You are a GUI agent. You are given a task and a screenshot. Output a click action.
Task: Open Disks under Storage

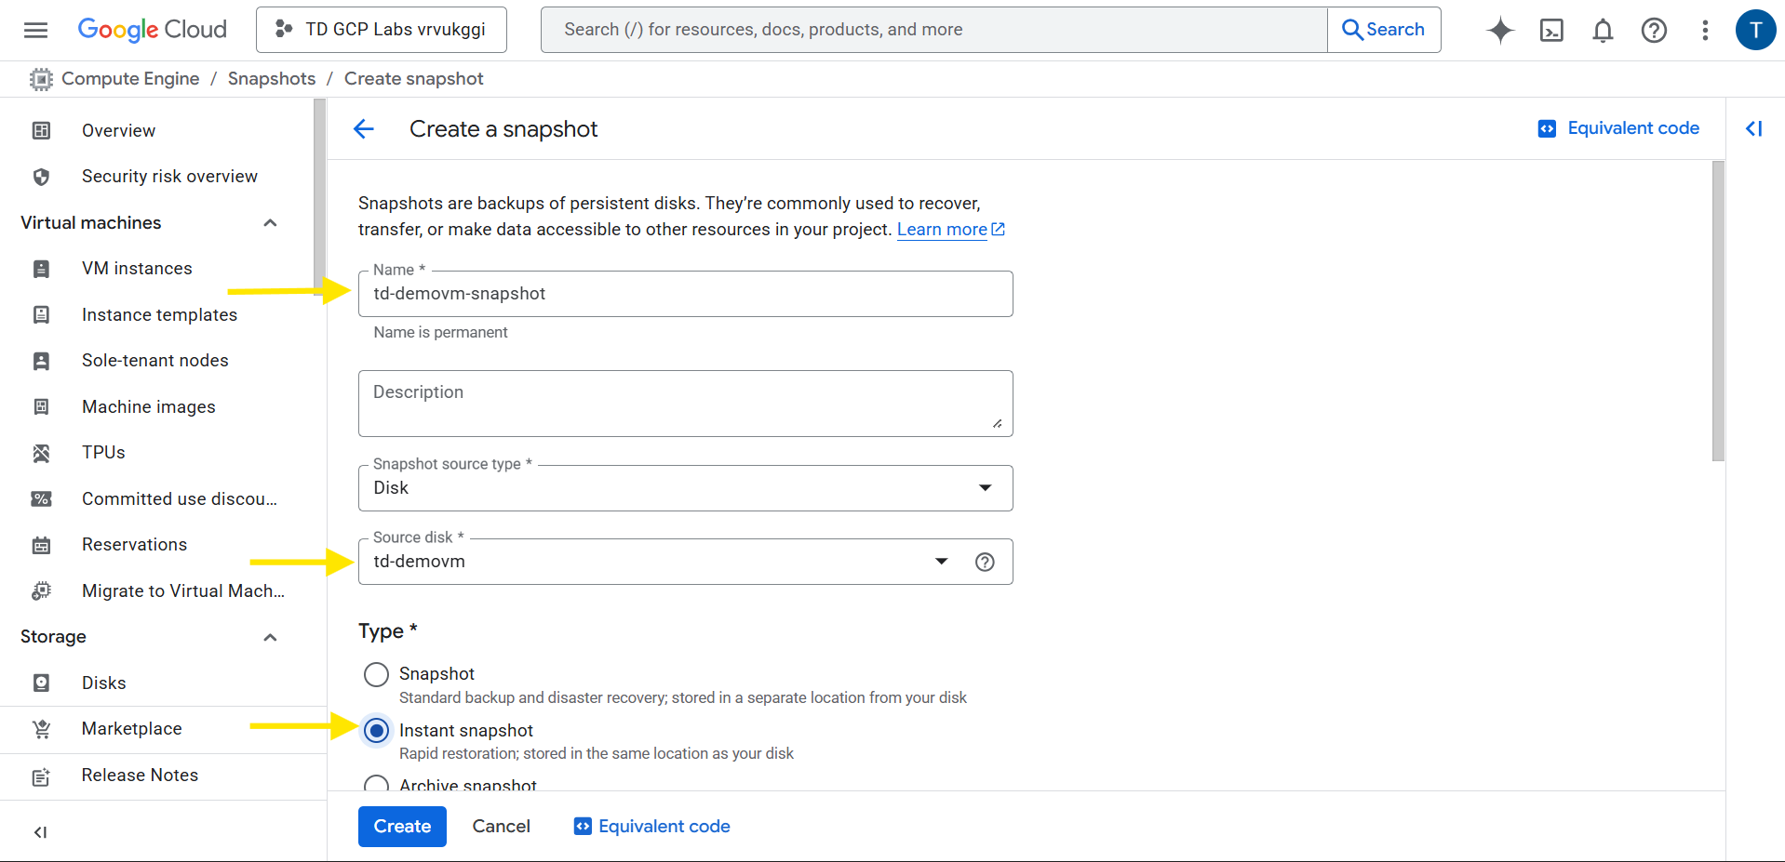tap(103, 683)
